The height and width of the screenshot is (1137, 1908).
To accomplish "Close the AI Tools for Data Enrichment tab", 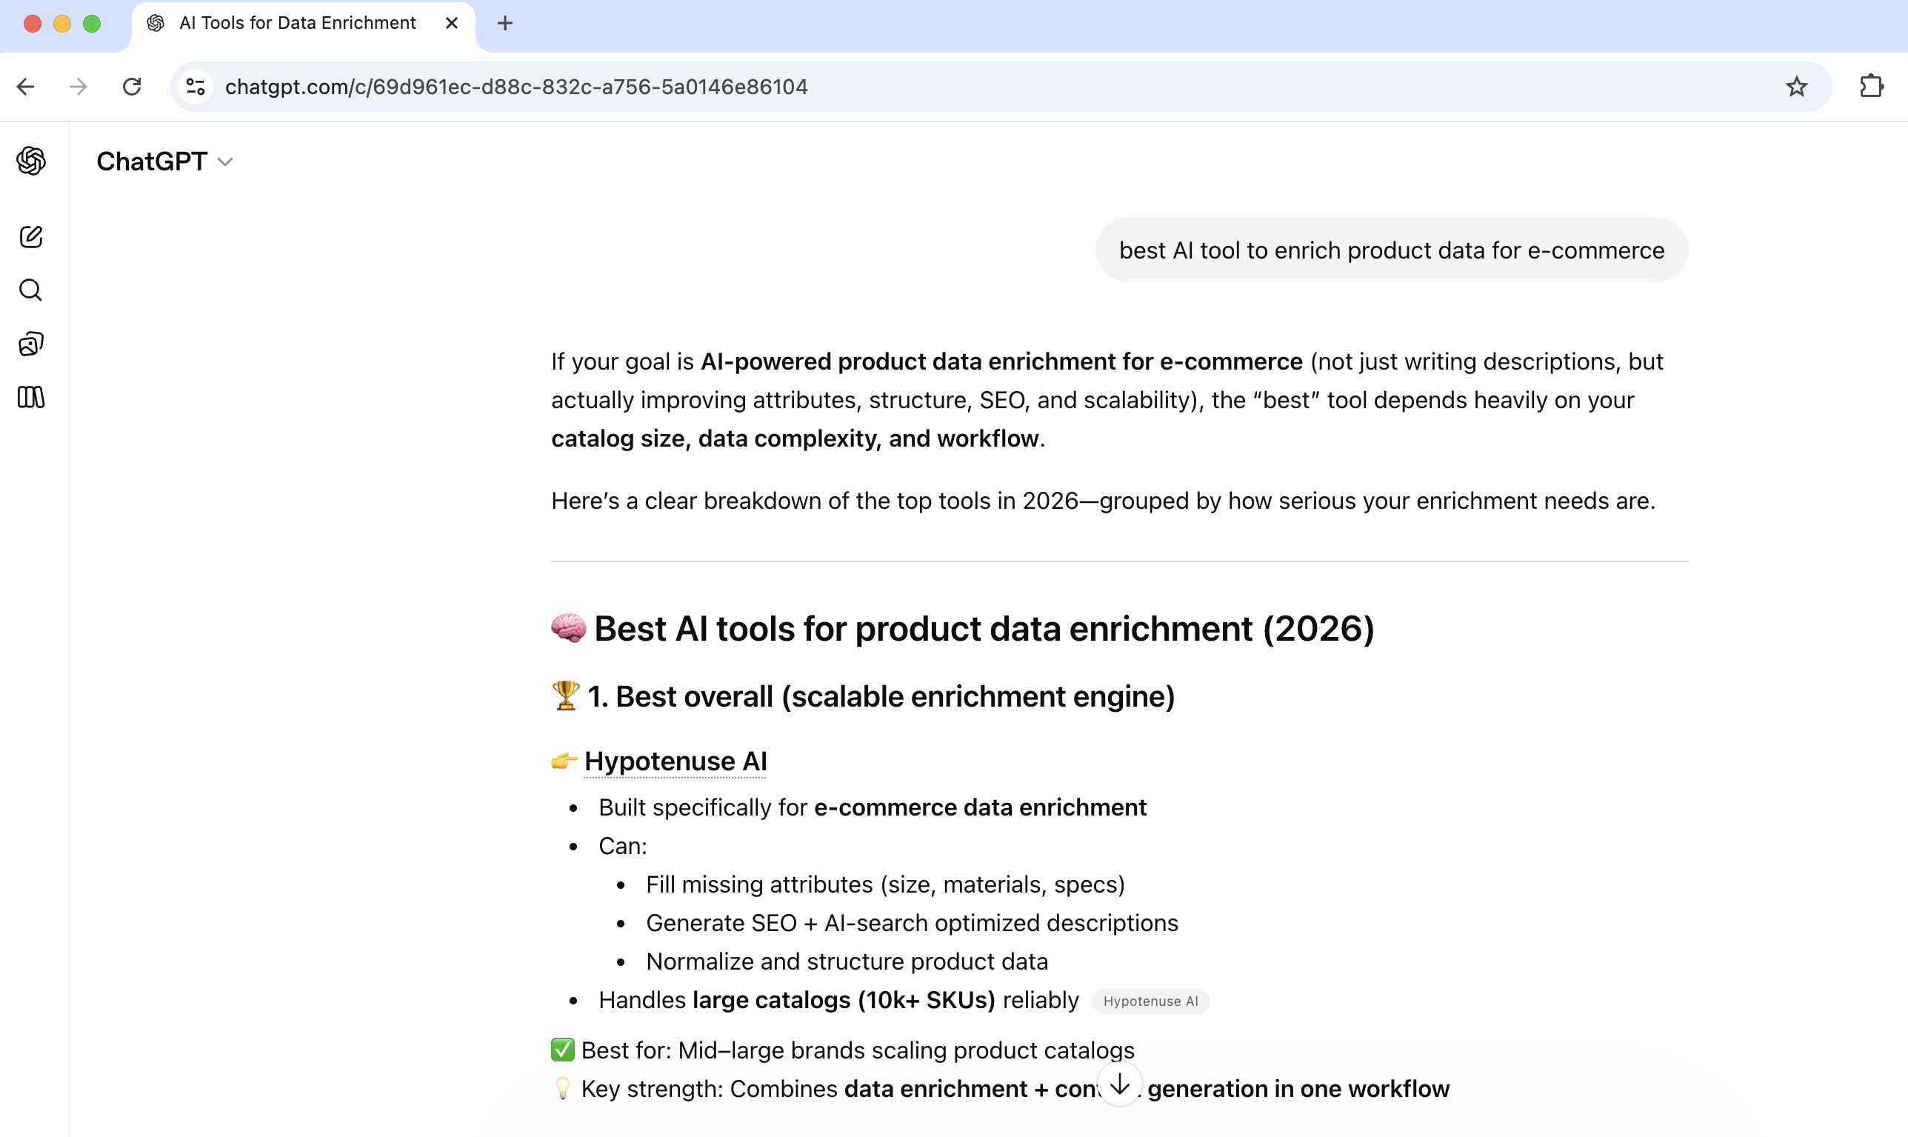I will pos(452,23).
